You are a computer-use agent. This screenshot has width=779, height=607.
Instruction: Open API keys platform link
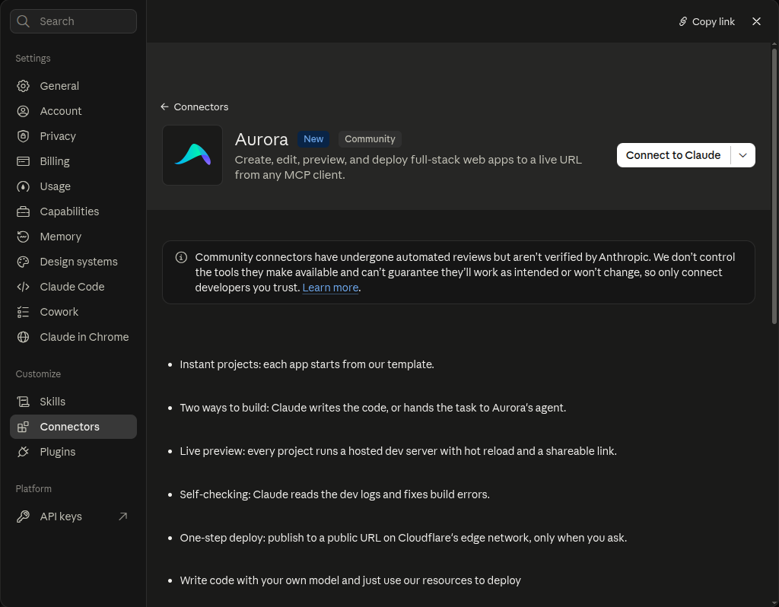73,516
